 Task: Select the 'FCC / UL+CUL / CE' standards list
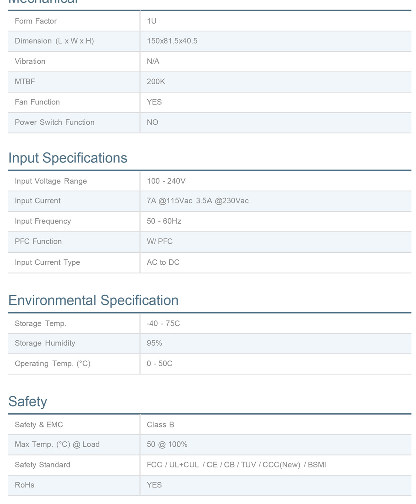pyautogui.click(x=236, y=465)
